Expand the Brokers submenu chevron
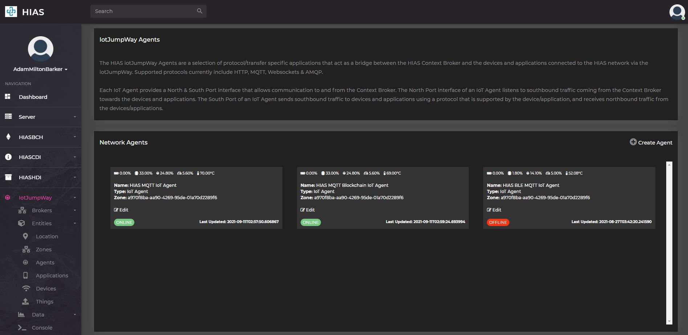688x335 pixels. click(75, 210)
